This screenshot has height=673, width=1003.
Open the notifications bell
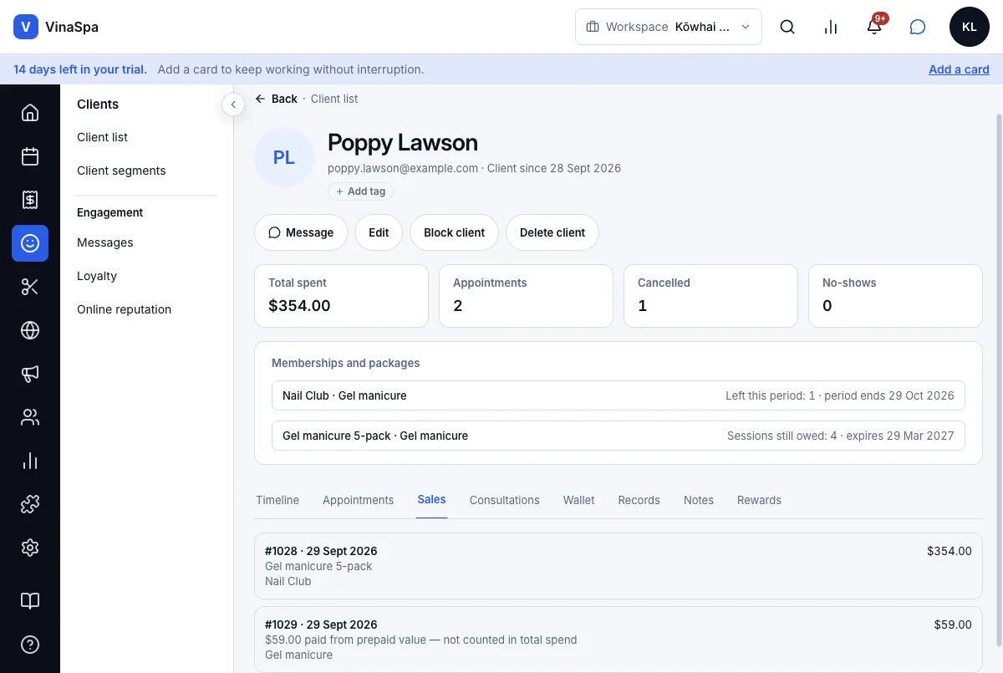coord(874,27)
